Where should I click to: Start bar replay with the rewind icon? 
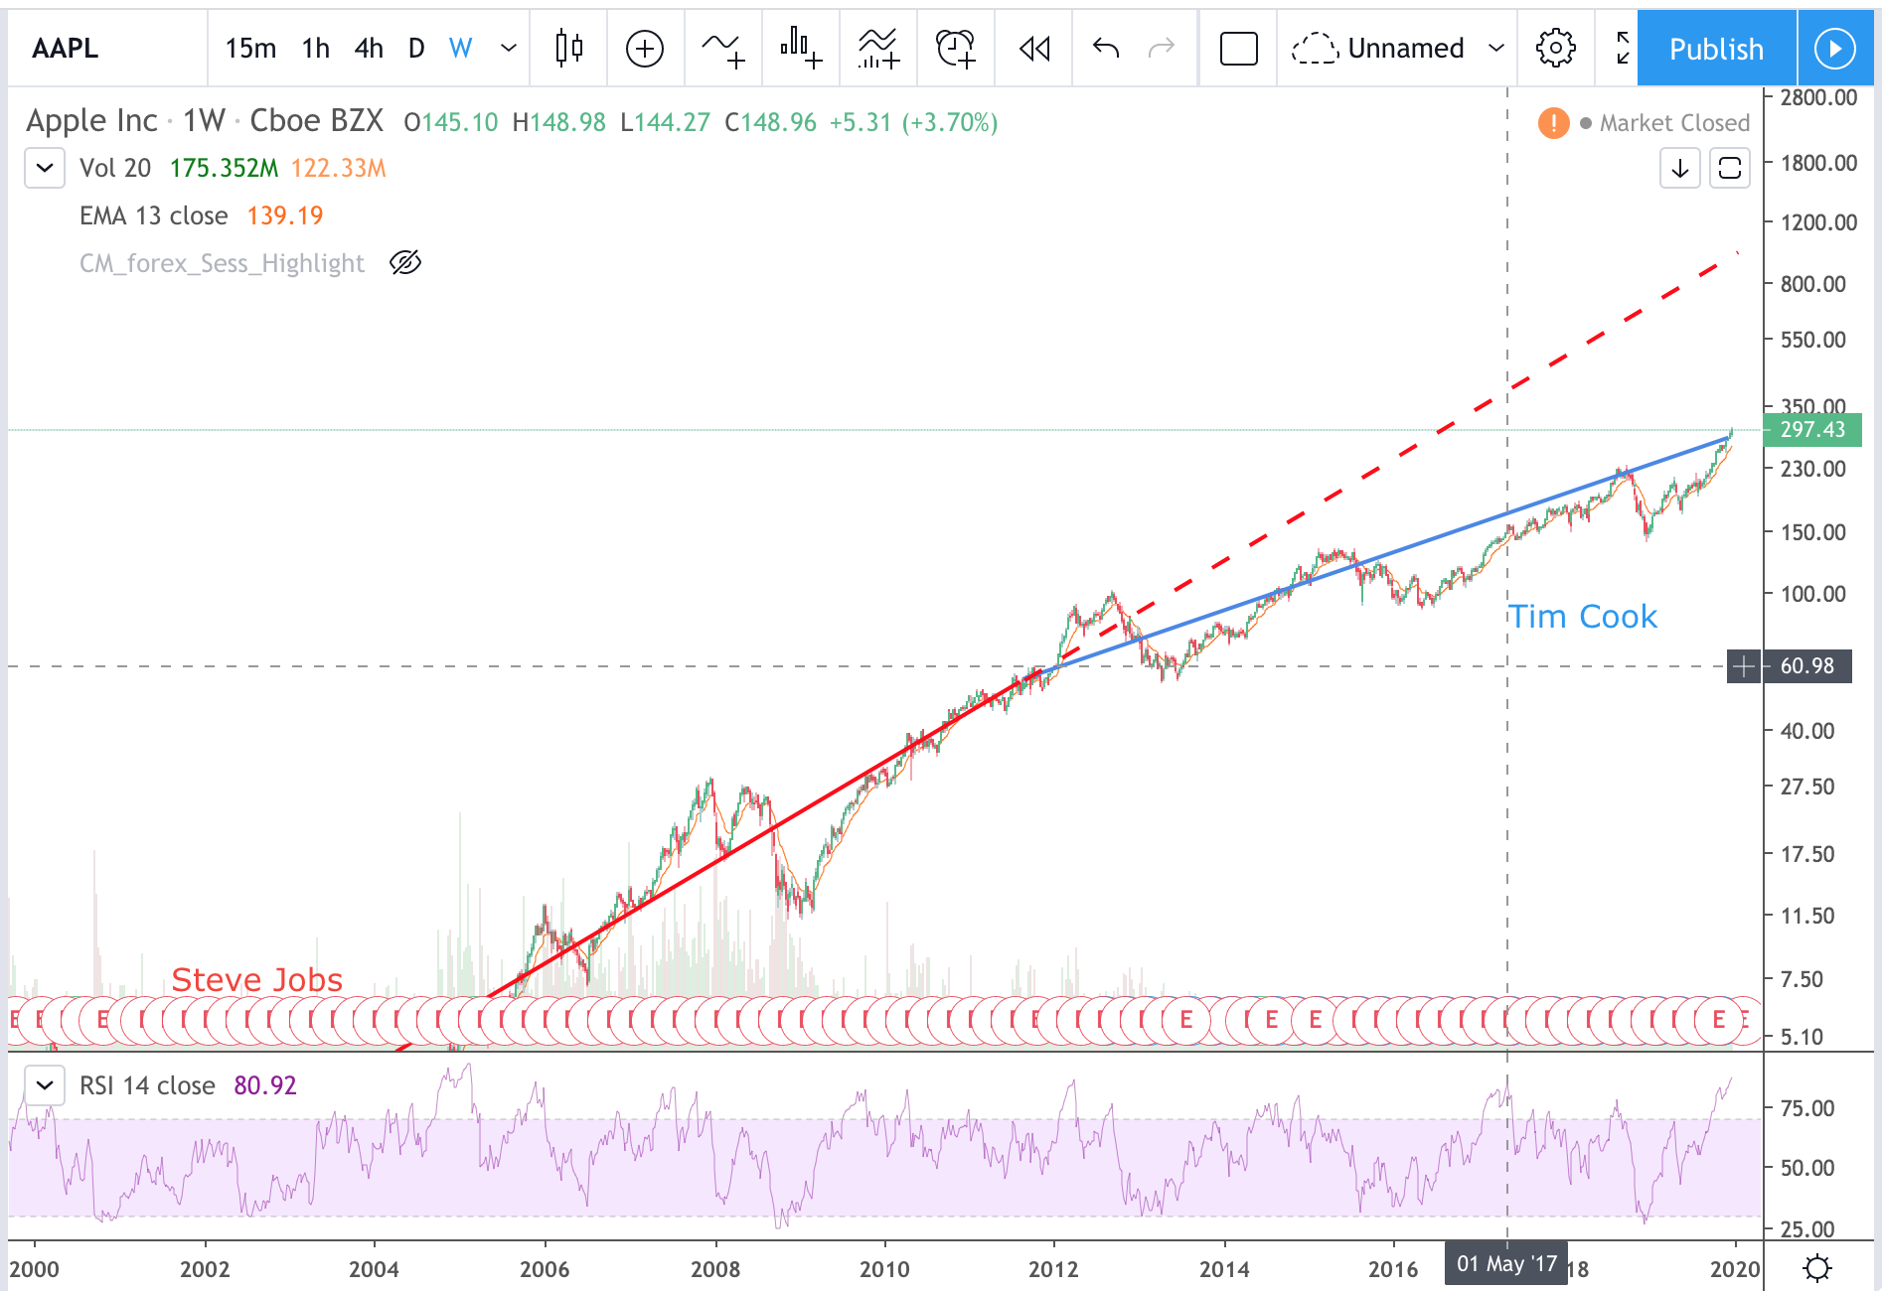1034,48
